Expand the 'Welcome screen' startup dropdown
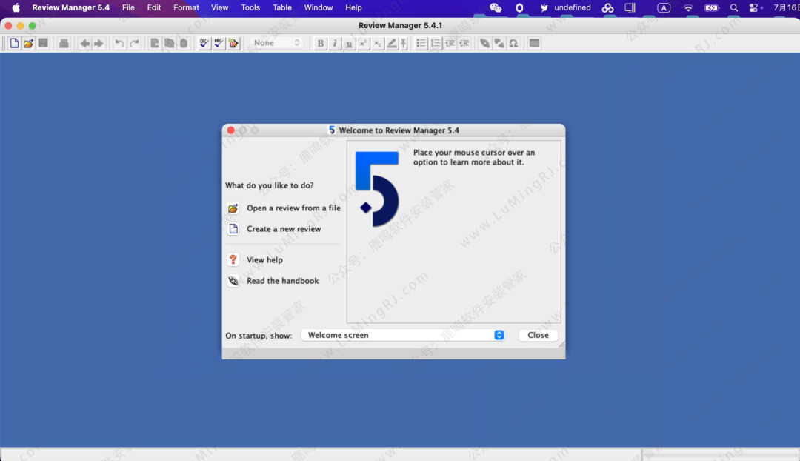 click(x=499, y=335)
